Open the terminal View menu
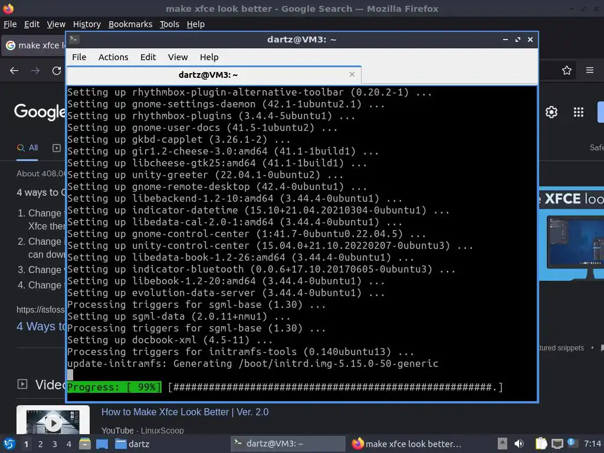Image resolution: width=604 pixels, height=453 pixels. click(x=178, y=57)
